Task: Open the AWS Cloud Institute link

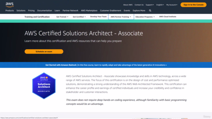Action: tap(168, 17)
